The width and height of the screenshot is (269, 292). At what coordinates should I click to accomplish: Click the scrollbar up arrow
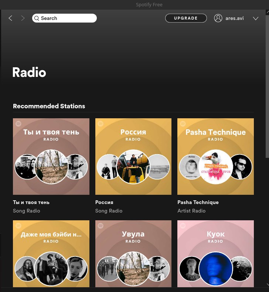[x=267, y=12]
